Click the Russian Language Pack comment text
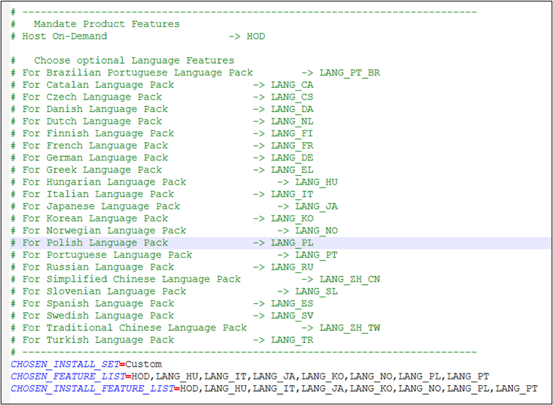553x405 pixels. pos(98,267)
